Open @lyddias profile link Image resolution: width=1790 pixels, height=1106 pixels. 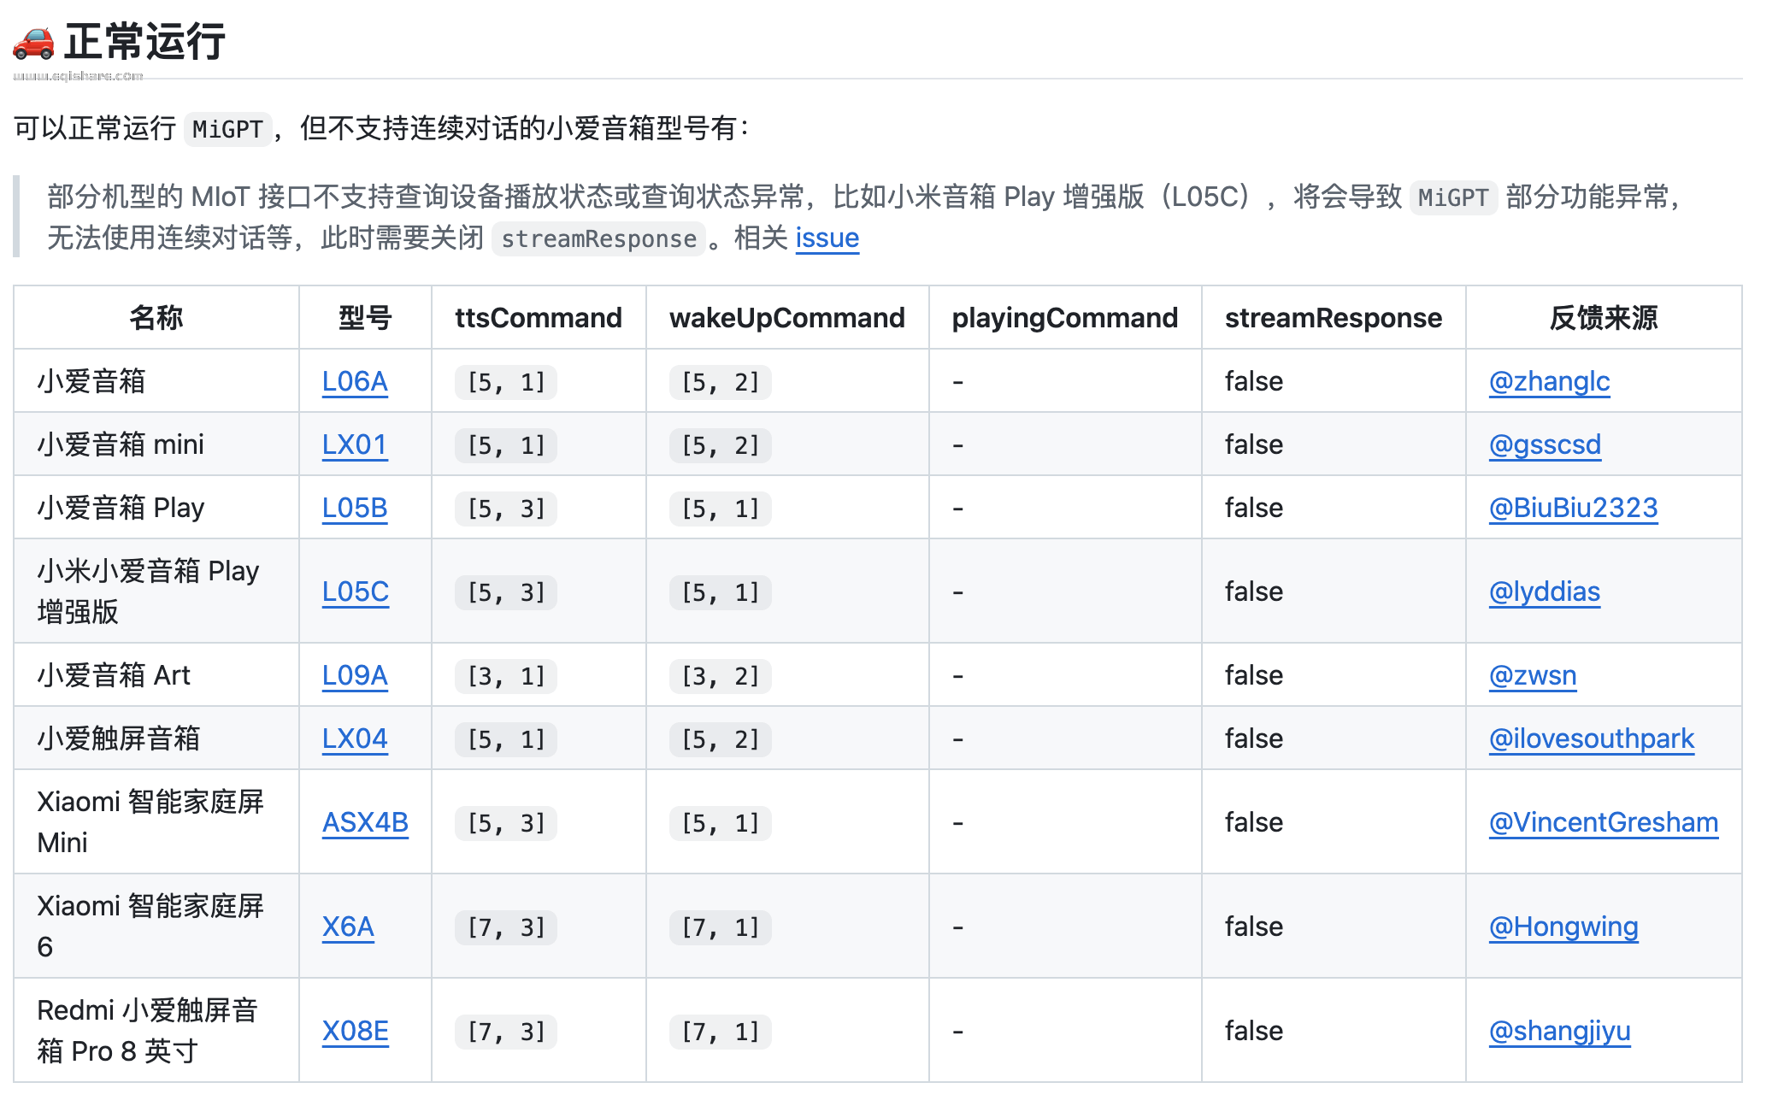(1544, 591)
